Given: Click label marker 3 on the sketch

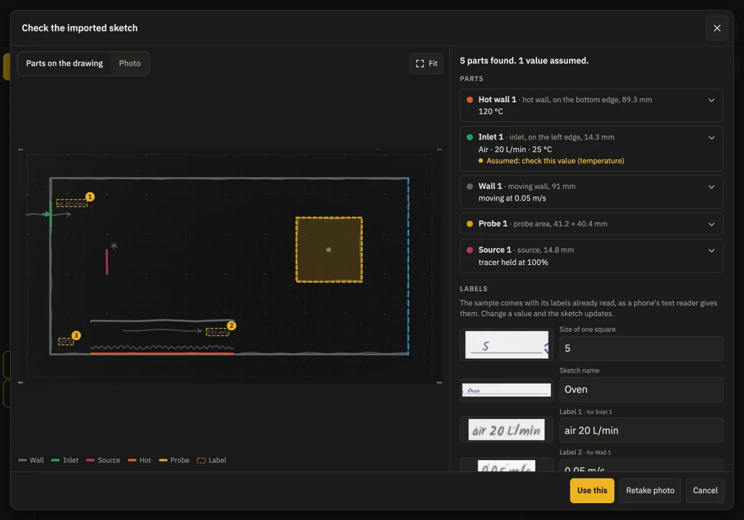Looking at the screenshot, I should click(x=76, y=335).
